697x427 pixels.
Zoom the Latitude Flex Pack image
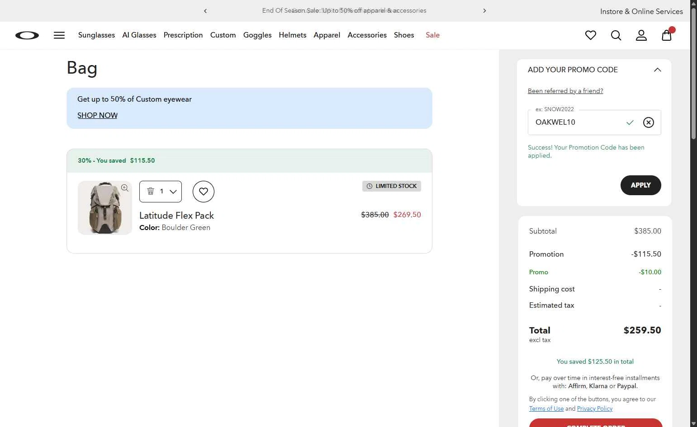(125, 188)
